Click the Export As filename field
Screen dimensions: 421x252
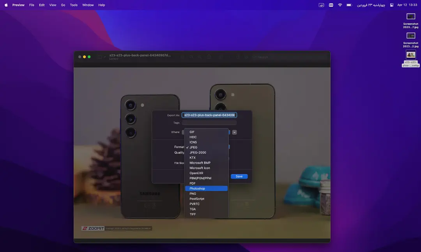coord(209,115)
